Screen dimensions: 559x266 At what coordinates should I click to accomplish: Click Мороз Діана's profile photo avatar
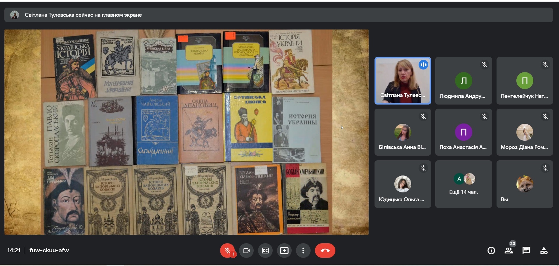(525, 132)
